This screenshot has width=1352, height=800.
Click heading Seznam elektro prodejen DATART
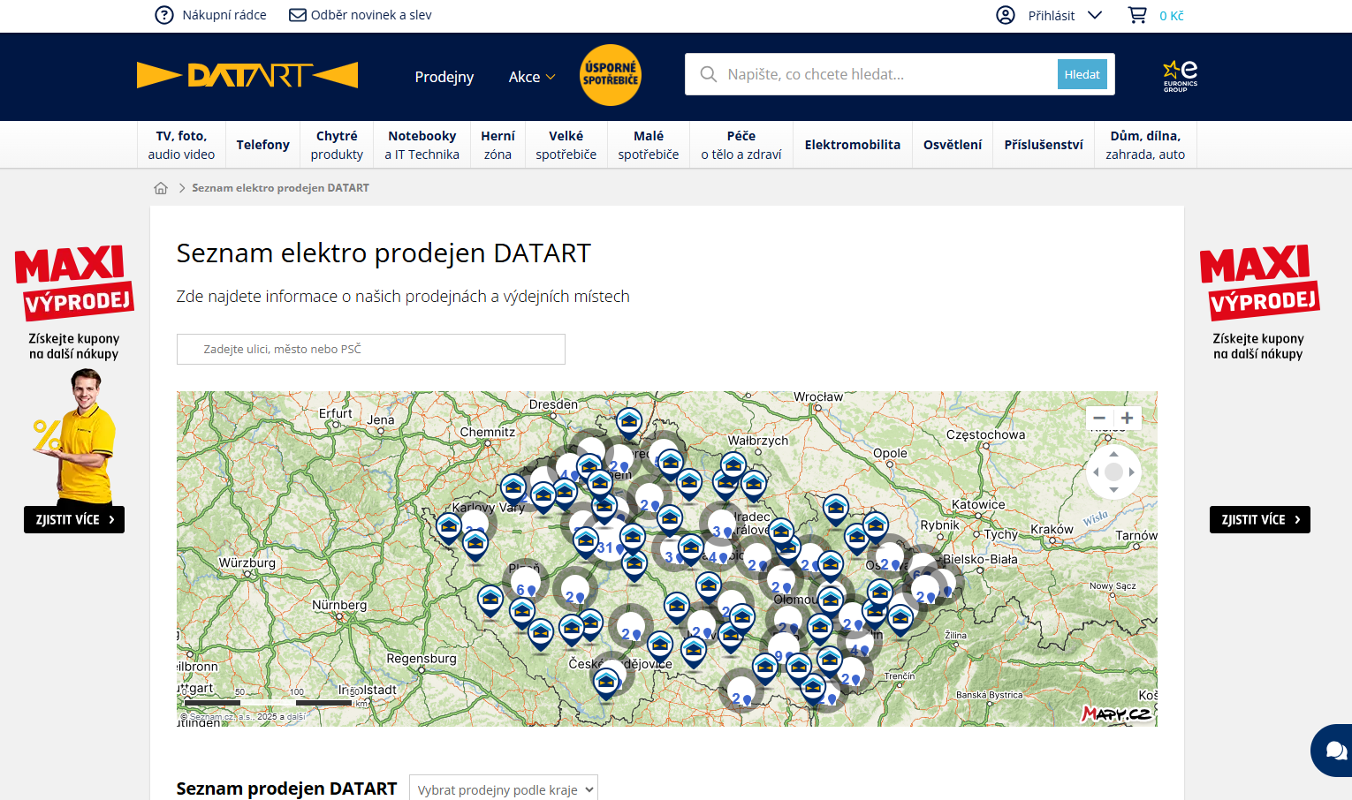click(384, 253)
